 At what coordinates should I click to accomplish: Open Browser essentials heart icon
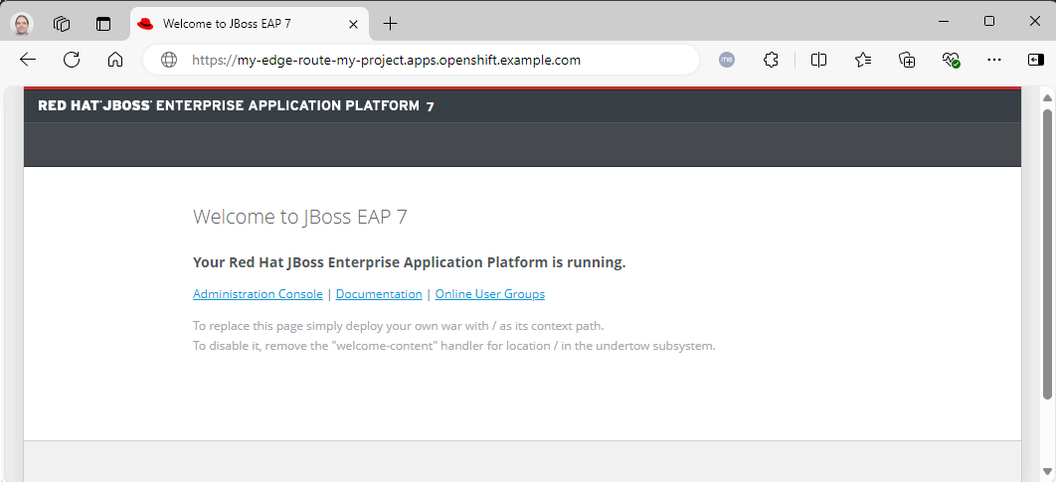pos(951,60)
